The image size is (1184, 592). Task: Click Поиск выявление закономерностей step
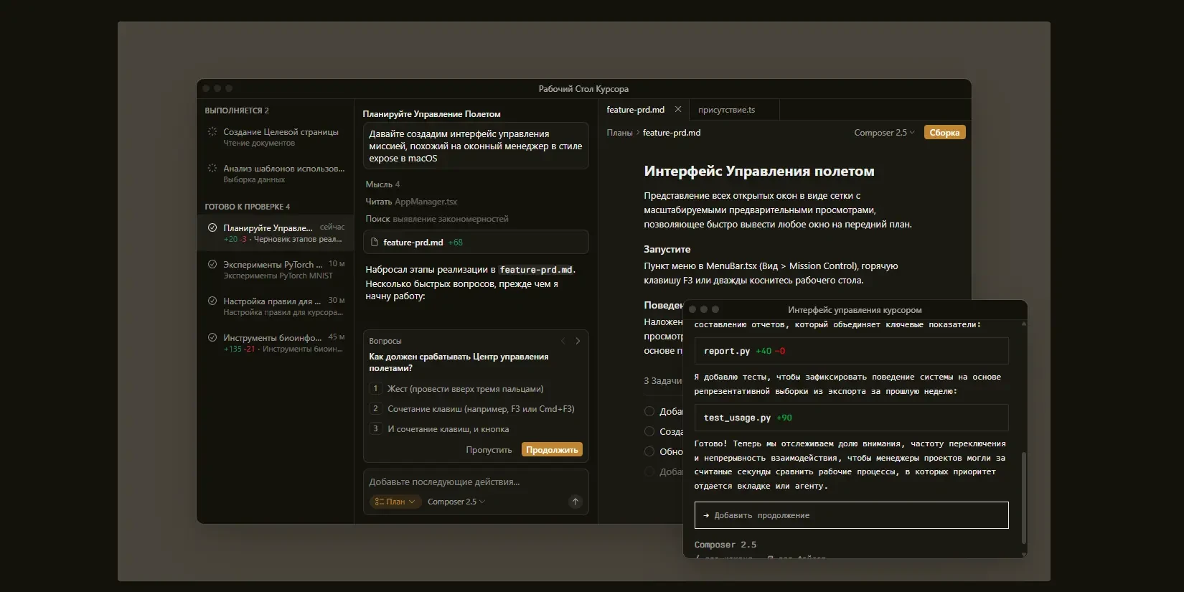tap(437, 219)
